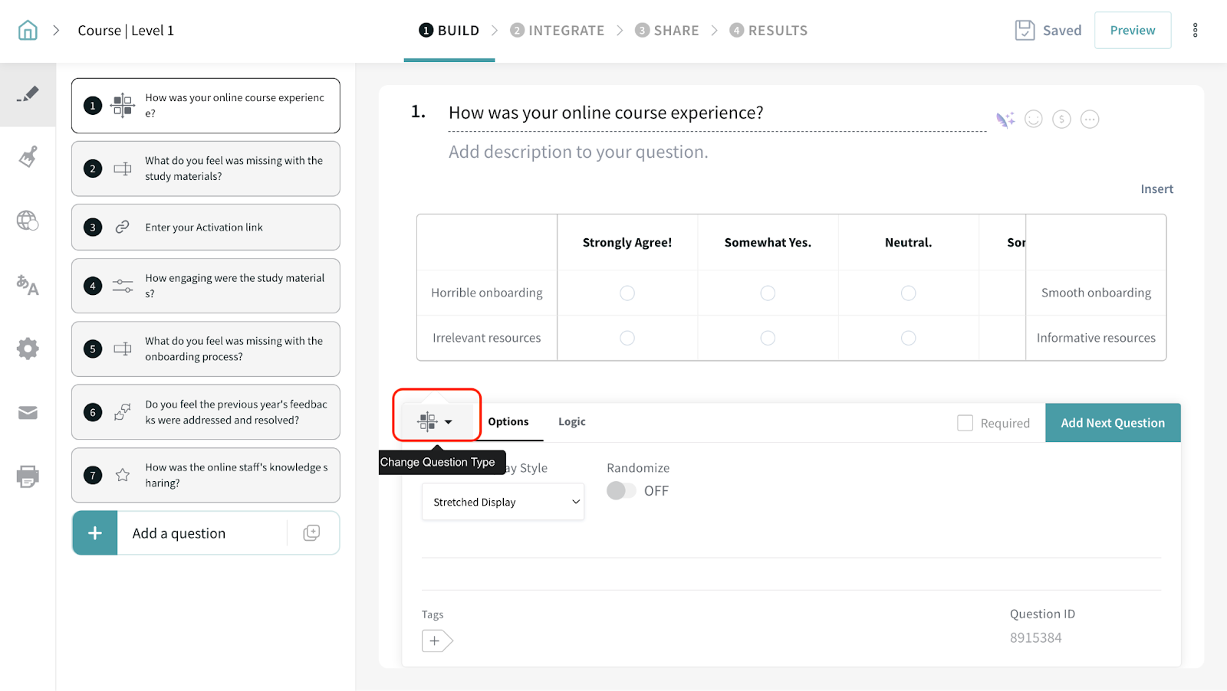Screen dimensions: 1227x691
Task: Open the three-dot menu near Preview
Action: pyautogui.click(x=1195, y=31)
